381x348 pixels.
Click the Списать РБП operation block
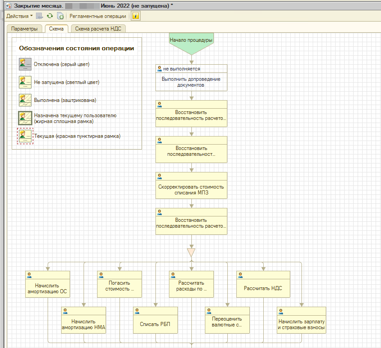click(155, 324)
